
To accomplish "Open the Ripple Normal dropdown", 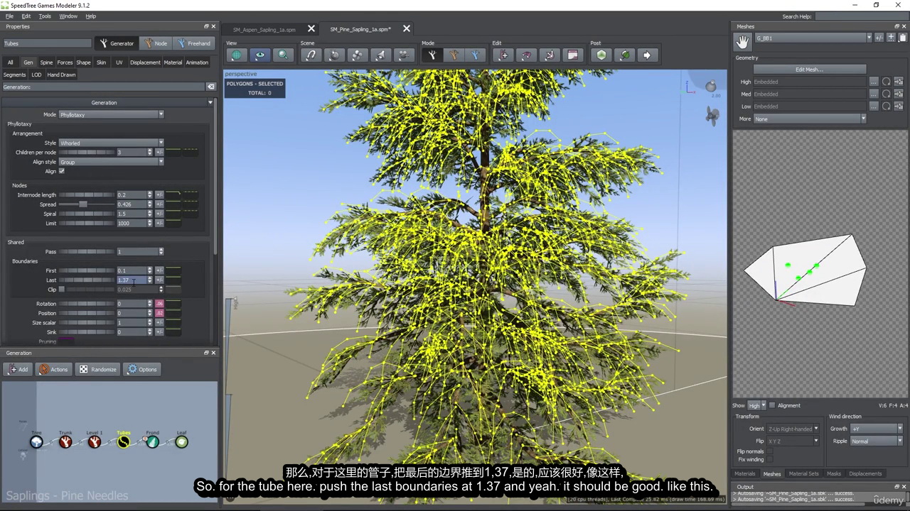I will 877,441.
